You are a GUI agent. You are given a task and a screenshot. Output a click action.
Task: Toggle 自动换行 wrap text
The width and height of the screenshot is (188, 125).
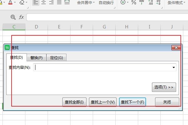(x=106, y=2)
